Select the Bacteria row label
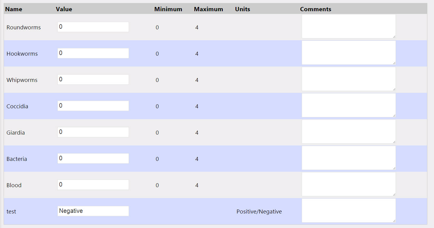This screenshot has height=228, width=434. click(17, 159)
